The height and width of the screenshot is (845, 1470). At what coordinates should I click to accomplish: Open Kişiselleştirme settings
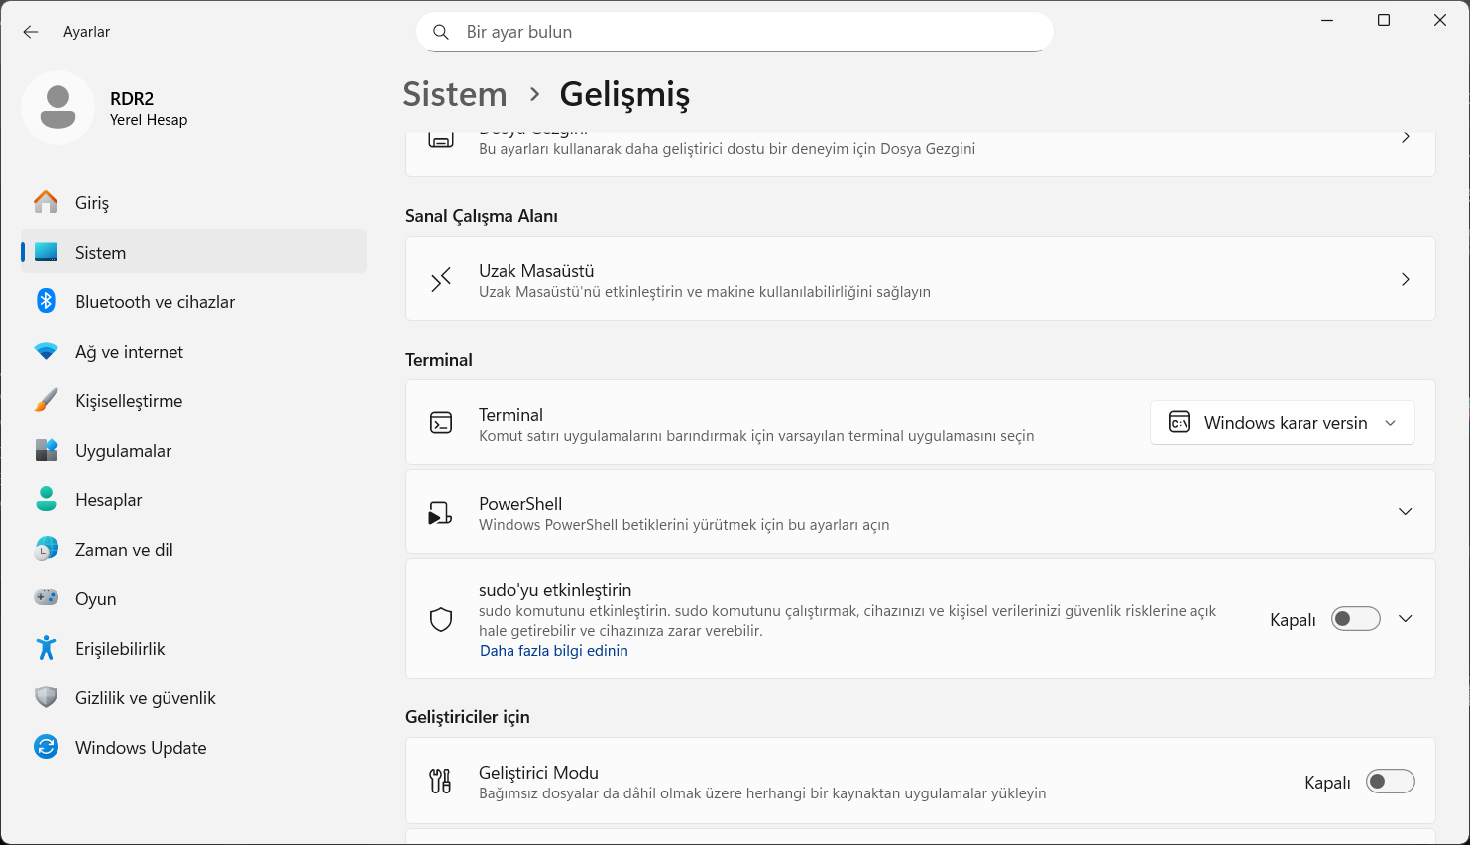coord(193,400)
